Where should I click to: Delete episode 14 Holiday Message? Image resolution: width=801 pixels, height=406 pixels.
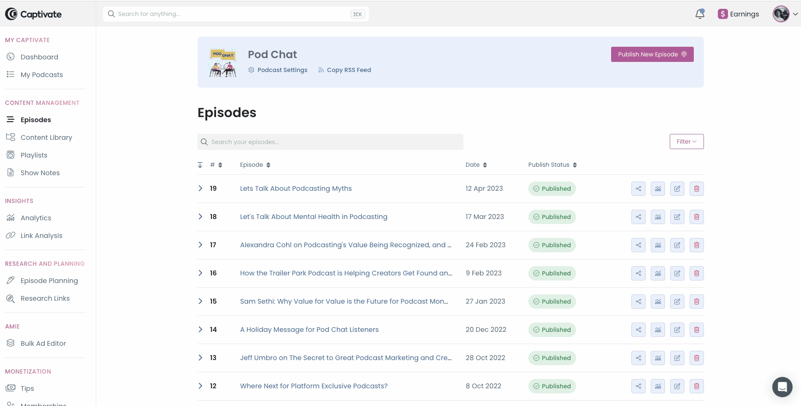point(697,330)
